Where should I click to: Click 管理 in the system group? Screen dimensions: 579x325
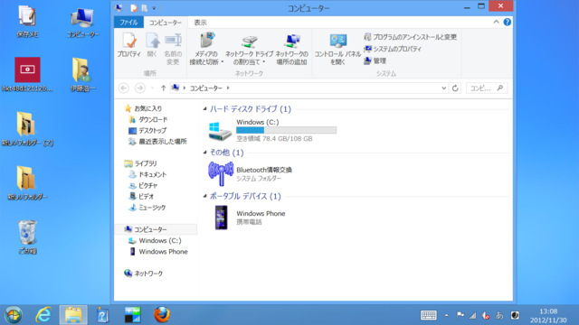click(375, 60)
